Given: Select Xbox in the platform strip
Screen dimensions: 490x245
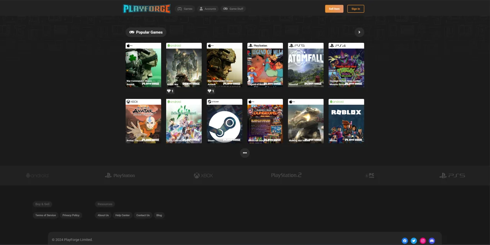Looking at the screenshot, I should coord(203,175).
